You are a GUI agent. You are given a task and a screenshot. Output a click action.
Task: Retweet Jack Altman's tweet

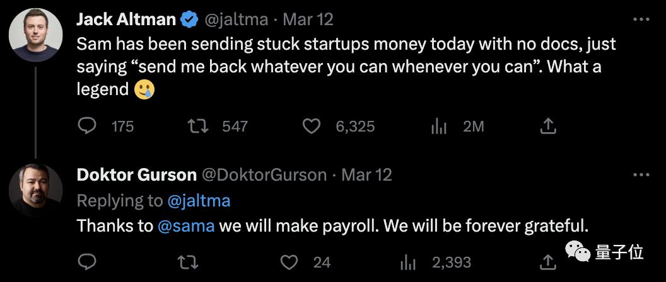[x=199, y=127]
